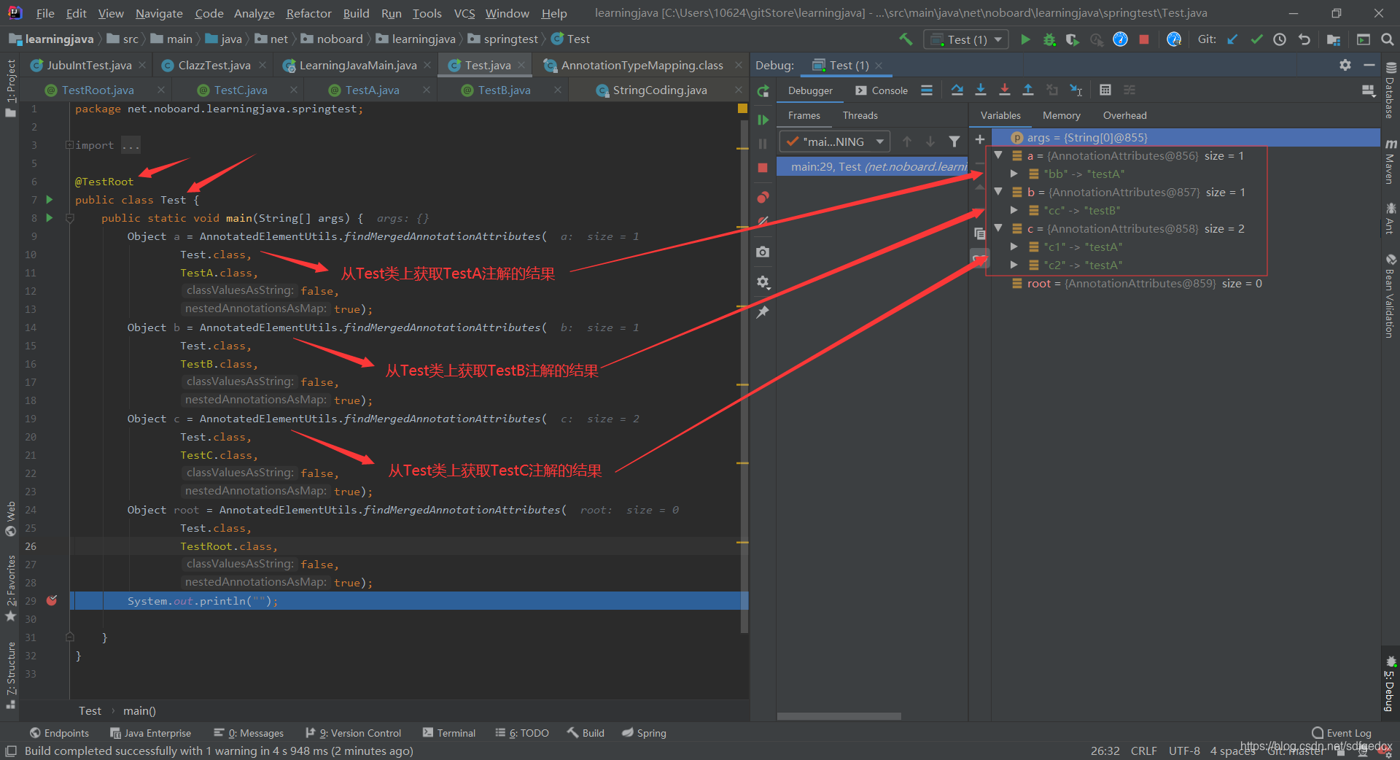Viewport: 1400px width, 760px height.
Task: Open Evaluate Expression calculator icon
Action: [x=1105, y=90]
